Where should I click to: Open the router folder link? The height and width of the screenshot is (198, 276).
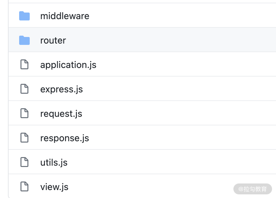coord(53,41)
